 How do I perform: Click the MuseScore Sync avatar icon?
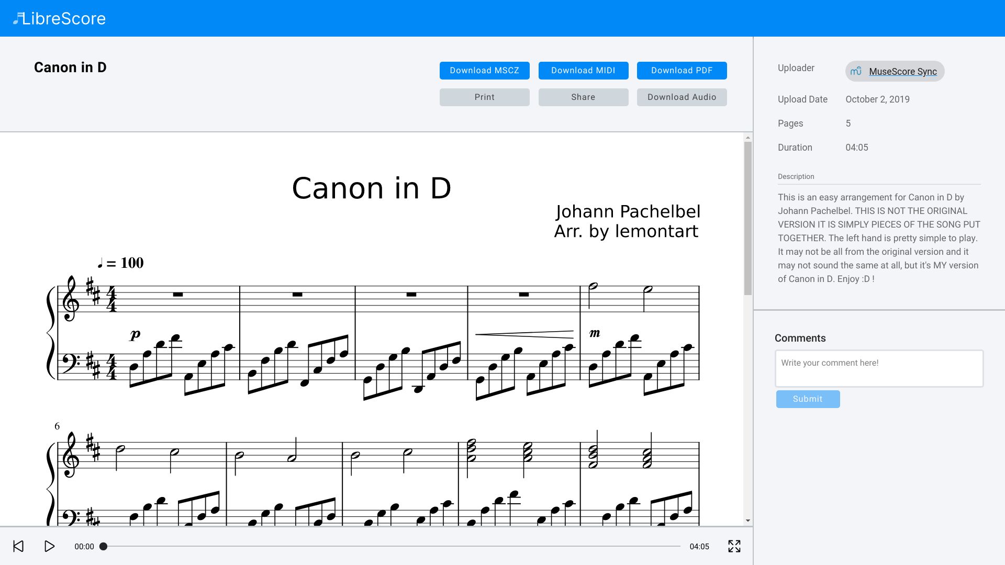click(x=856, y=71)
